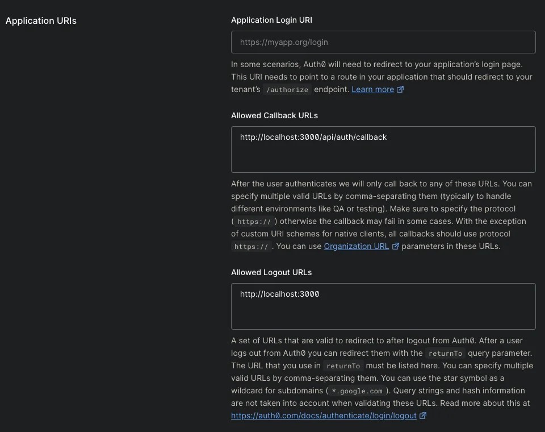Click the Application URIs section heading
Screen dimensions: 545x432
41,21
